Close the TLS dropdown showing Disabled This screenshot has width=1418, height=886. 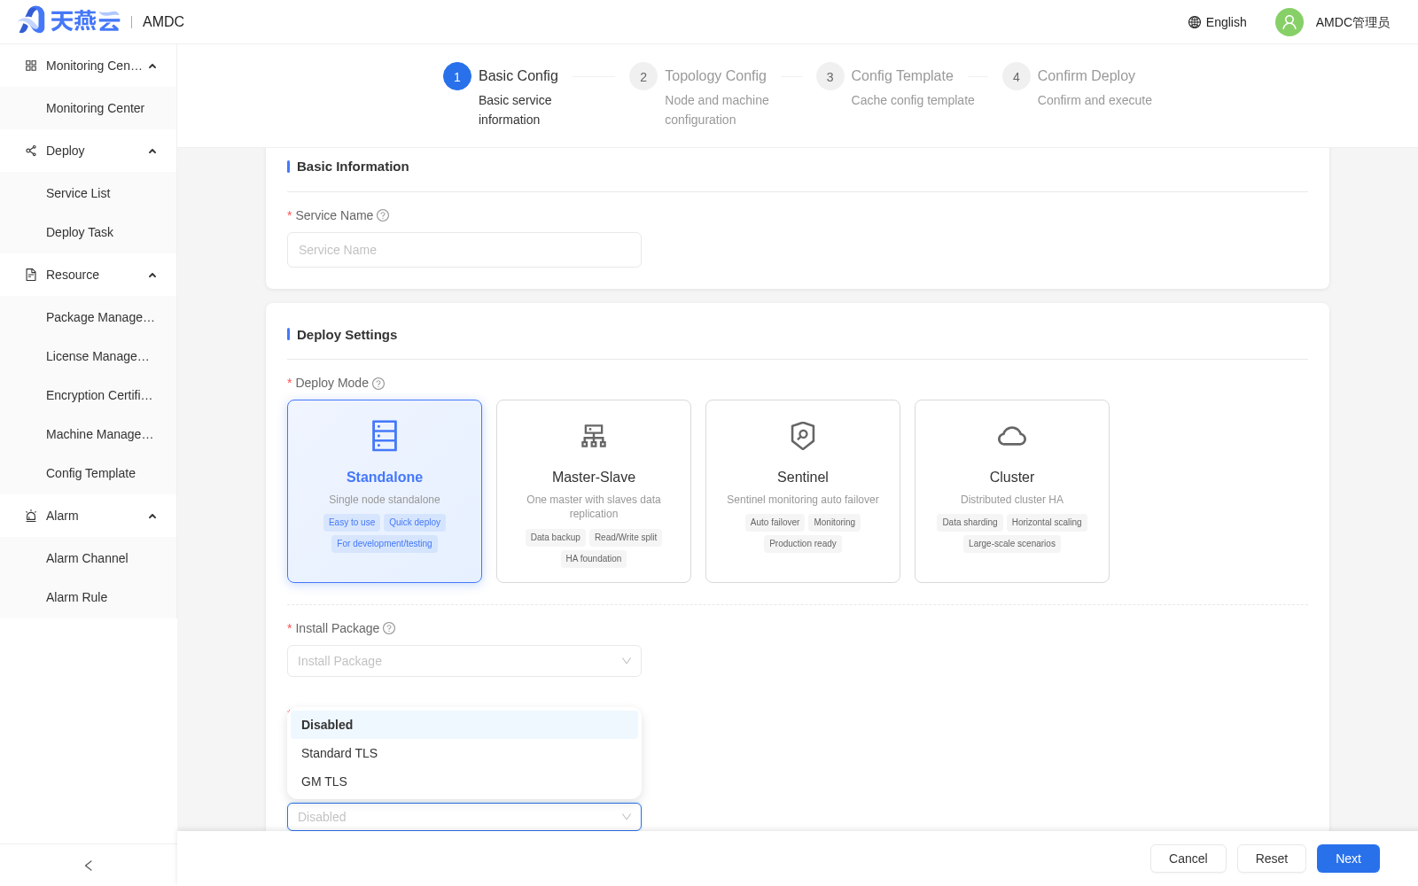[x=464, y=817]
